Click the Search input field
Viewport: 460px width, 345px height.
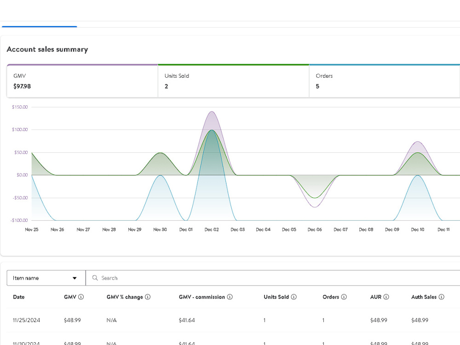[x=273, y=278]
